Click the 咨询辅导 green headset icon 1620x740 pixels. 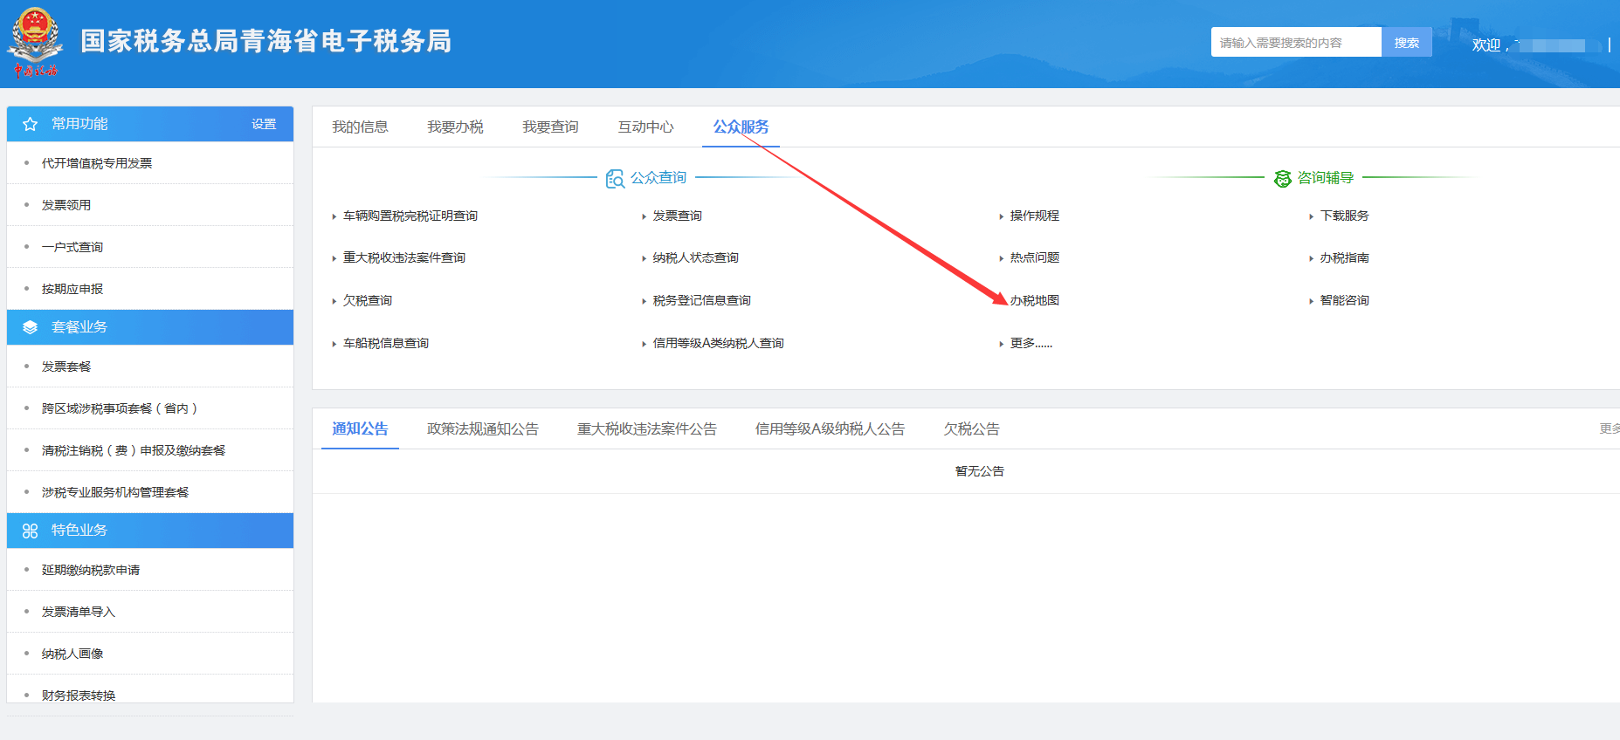pos(1282,178)
